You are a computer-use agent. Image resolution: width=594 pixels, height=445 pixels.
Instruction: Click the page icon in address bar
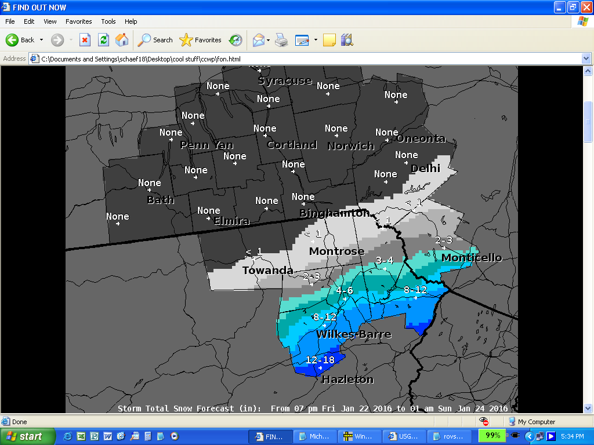point(34,59)
